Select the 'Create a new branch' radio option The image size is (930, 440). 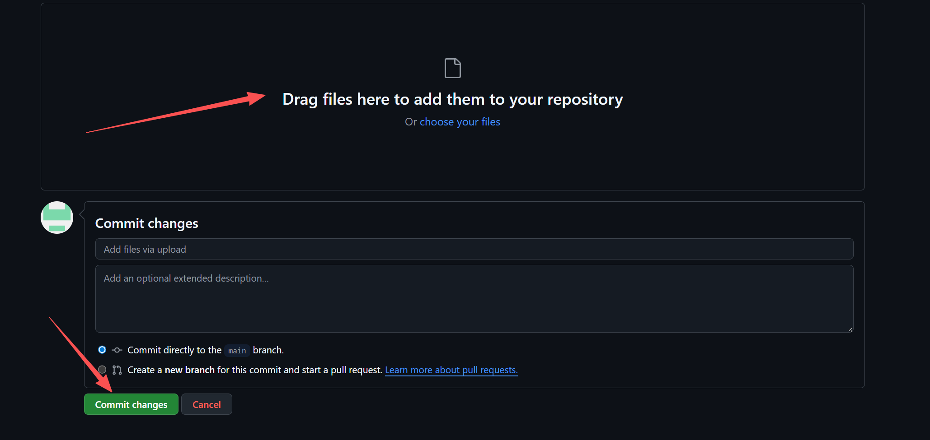pyautogui.click(x=102, y=370)
